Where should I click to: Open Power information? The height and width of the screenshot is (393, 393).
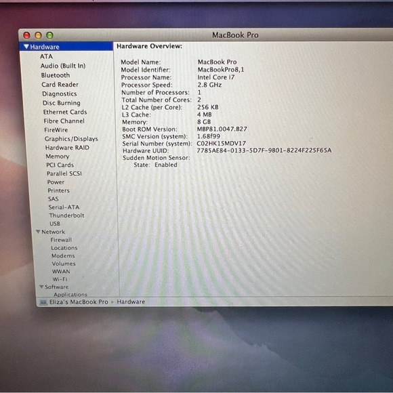(x=56, y=182)
